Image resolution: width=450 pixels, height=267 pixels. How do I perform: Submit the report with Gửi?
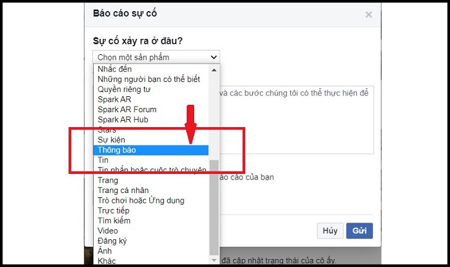359,231
